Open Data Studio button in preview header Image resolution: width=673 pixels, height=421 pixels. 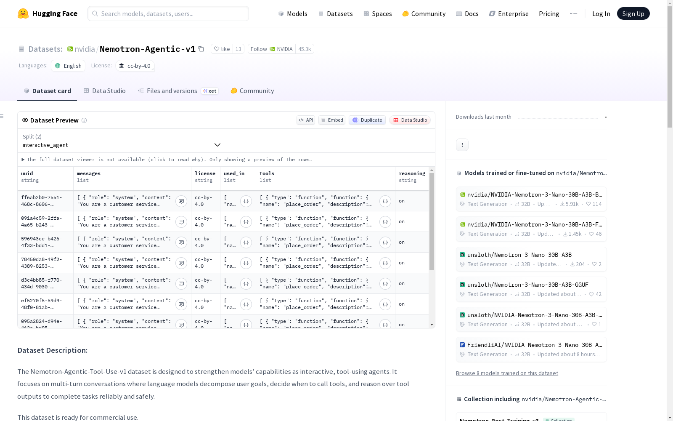pos(410,120)
